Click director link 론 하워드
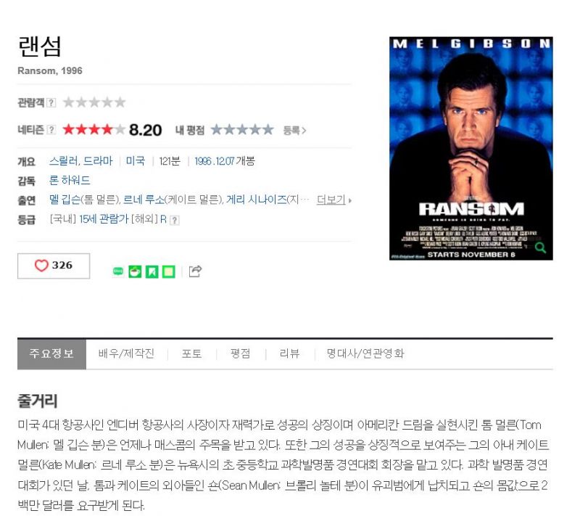Viewport: 580px width, 516px height. [70, 180]
